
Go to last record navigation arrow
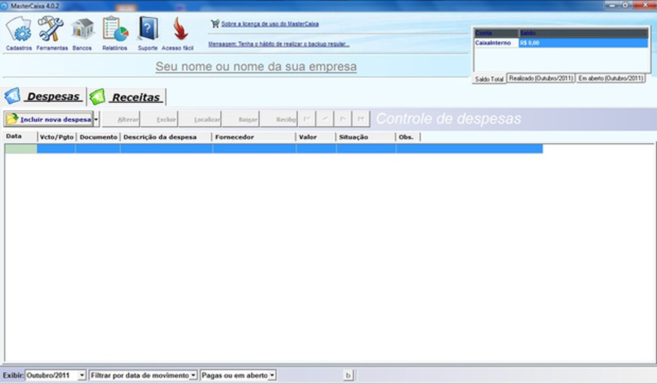pyautogui.click(x=361, y=119)
